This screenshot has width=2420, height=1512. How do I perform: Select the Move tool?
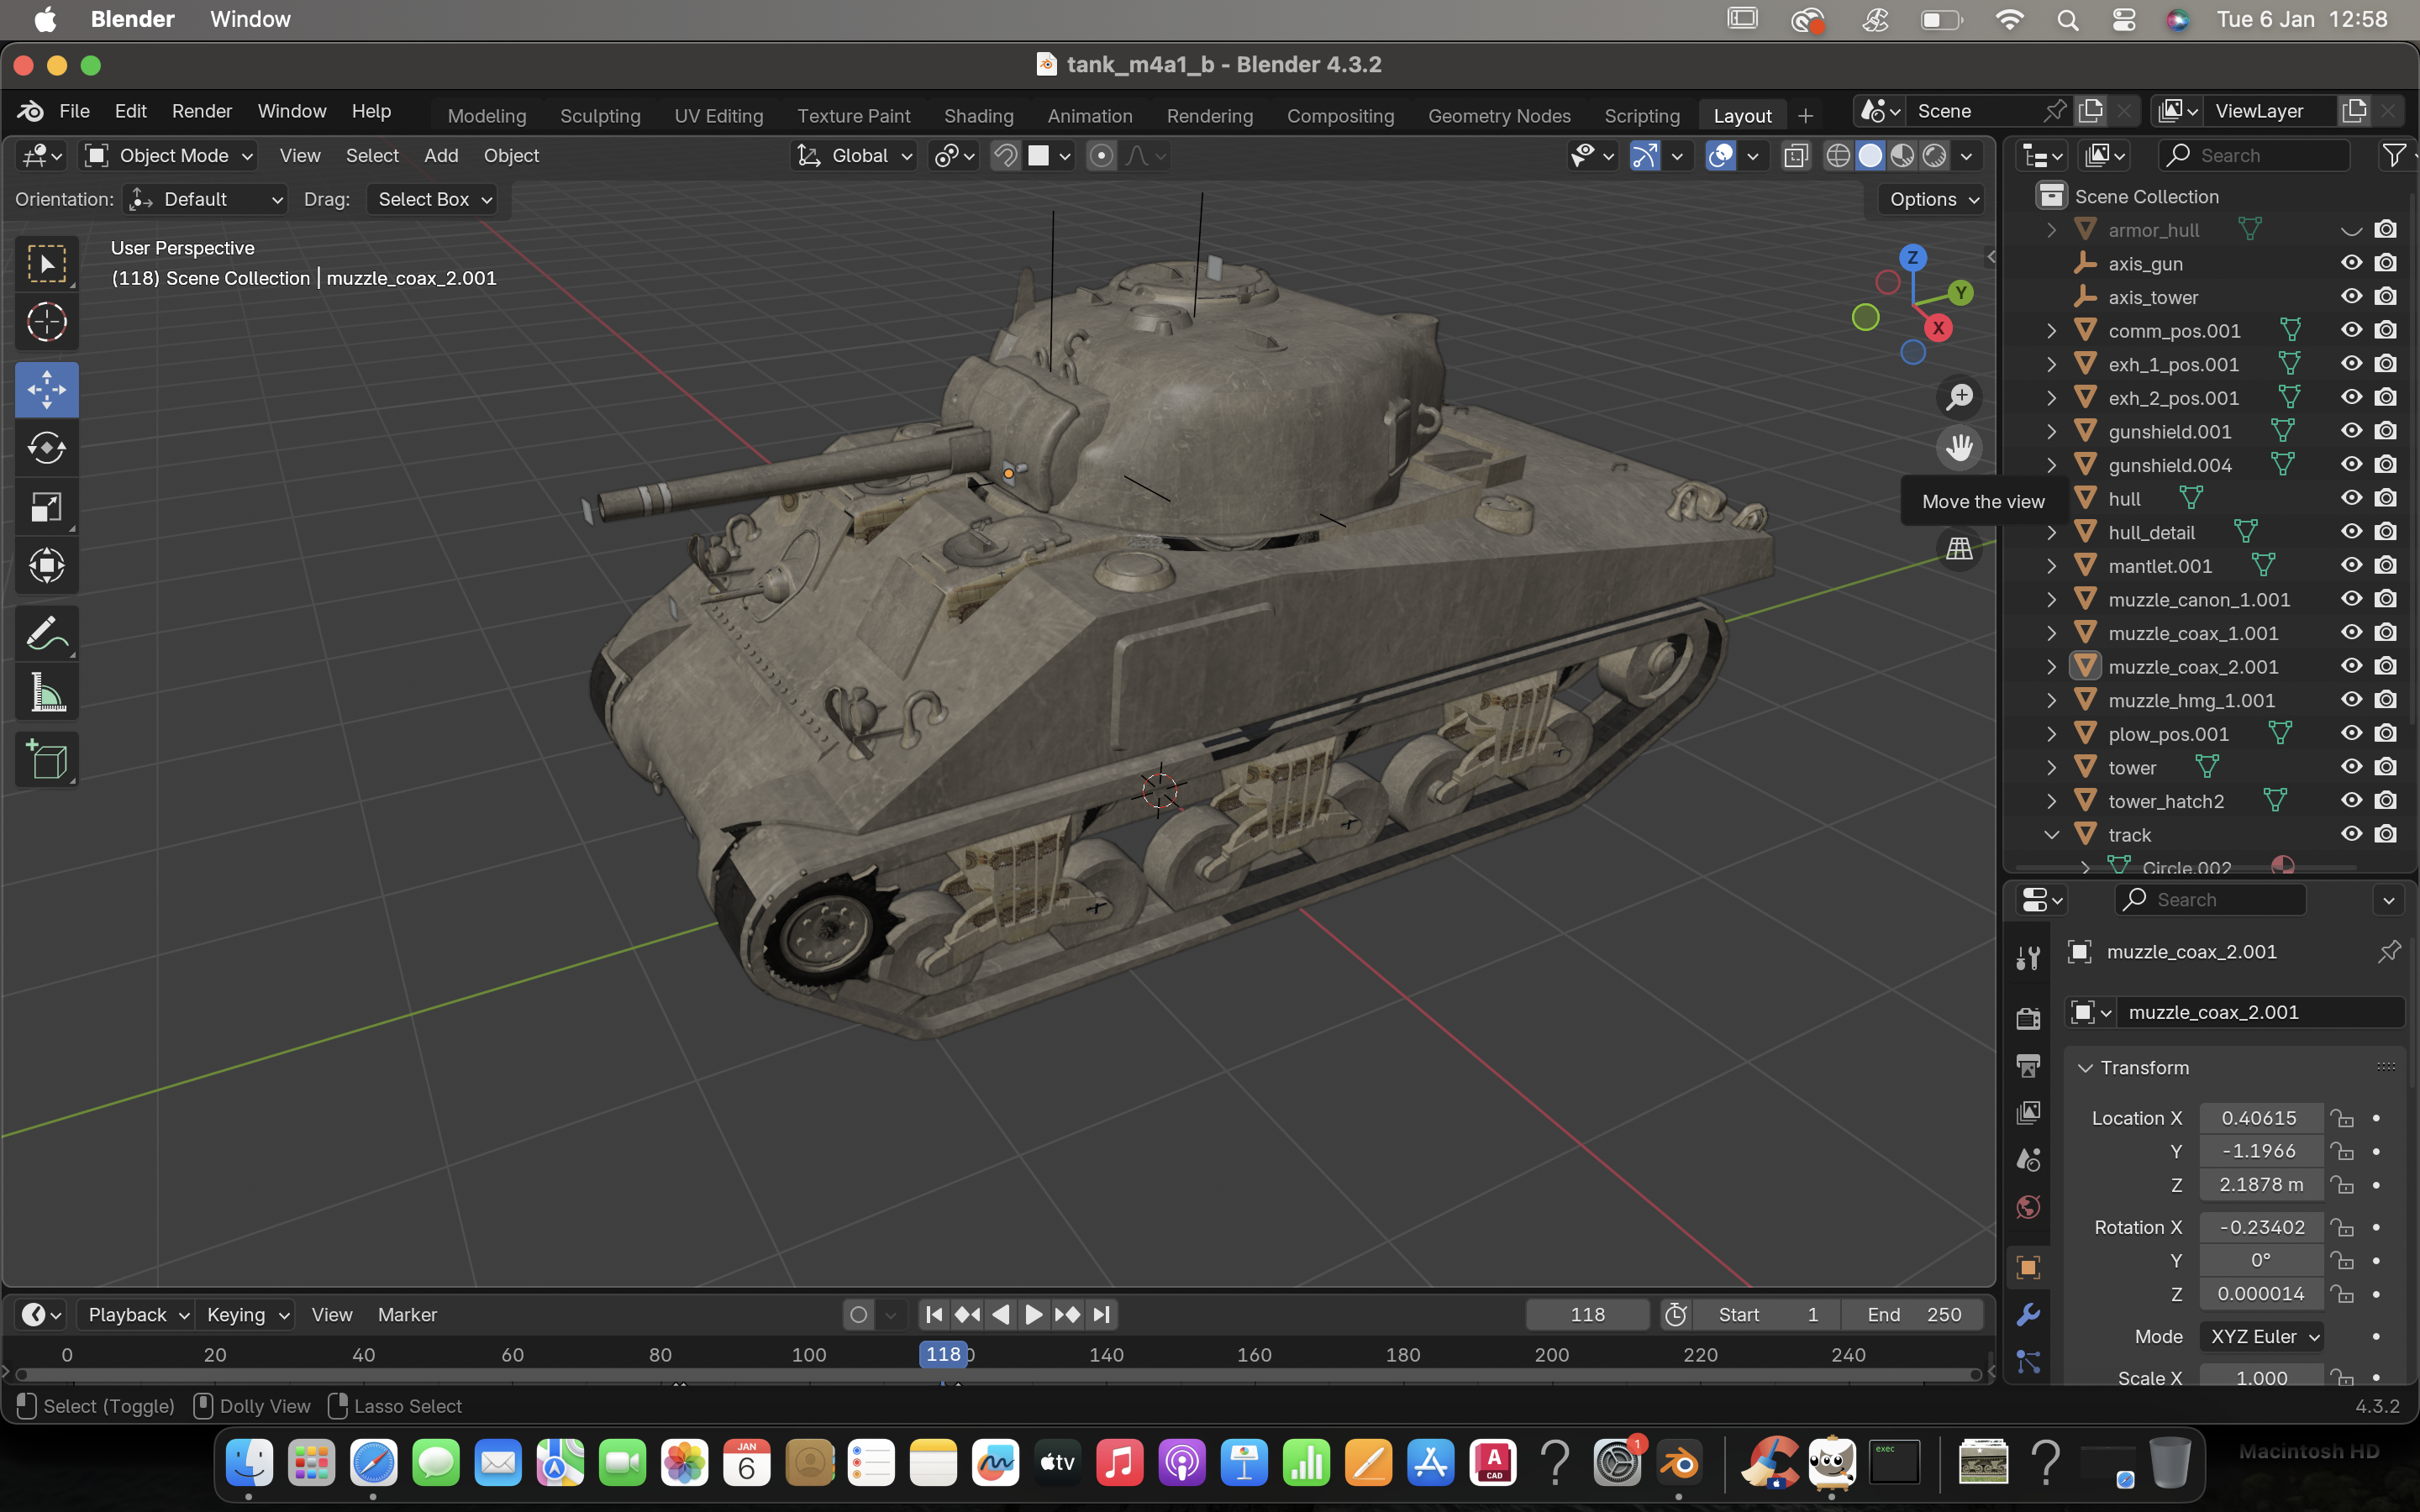tap(46, 389)
